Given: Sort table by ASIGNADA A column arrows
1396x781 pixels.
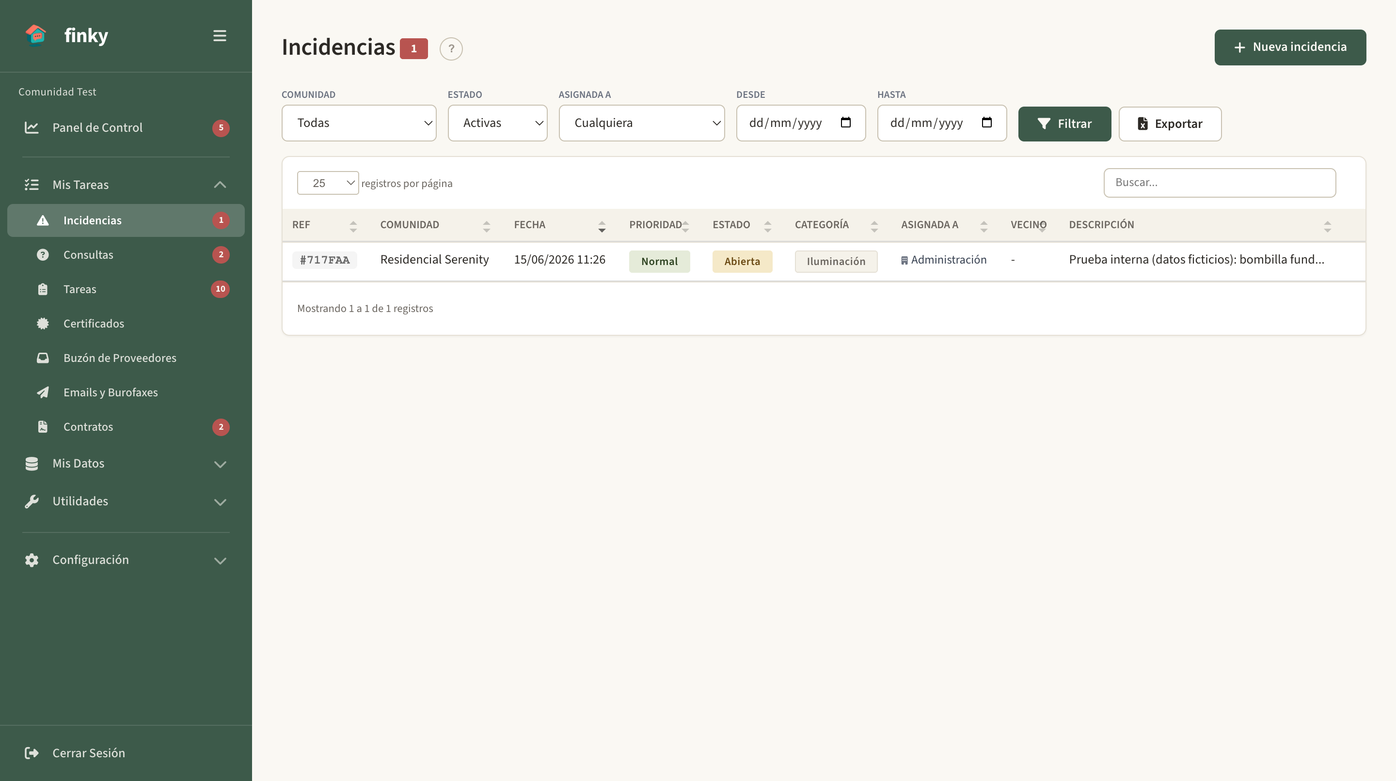Looking at the screenshot, I should coord(984,226).
